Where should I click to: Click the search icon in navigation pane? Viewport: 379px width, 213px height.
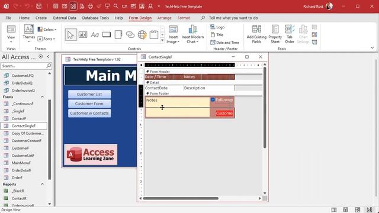pos(49,66)
